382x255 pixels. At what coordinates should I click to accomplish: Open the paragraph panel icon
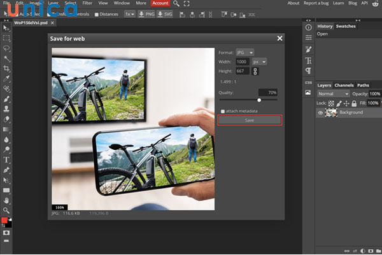coord(308,71)
